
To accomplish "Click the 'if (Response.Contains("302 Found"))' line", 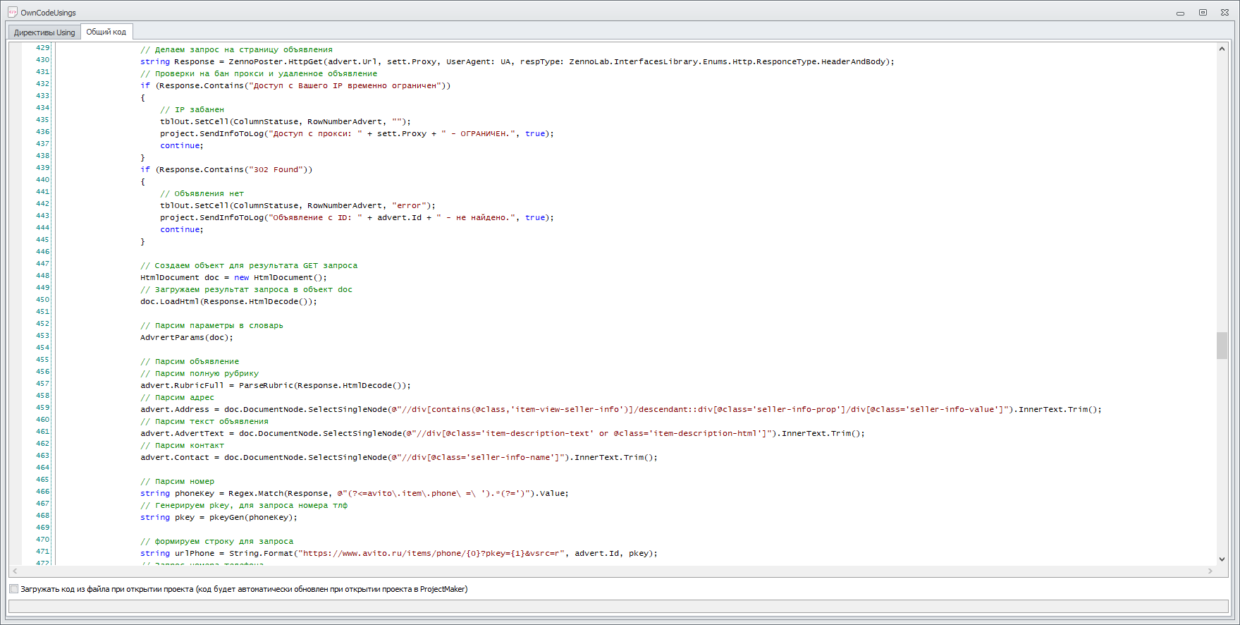I will [226, 170].
